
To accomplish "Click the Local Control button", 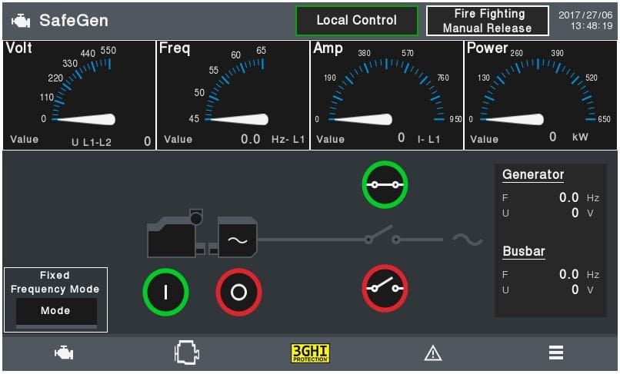I will [x=357, y=21].
